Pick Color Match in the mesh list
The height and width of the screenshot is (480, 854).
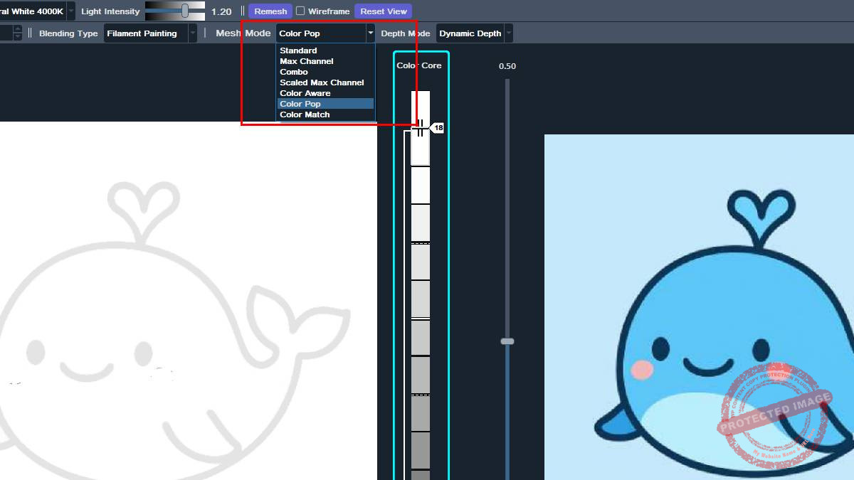coord(305,114)
